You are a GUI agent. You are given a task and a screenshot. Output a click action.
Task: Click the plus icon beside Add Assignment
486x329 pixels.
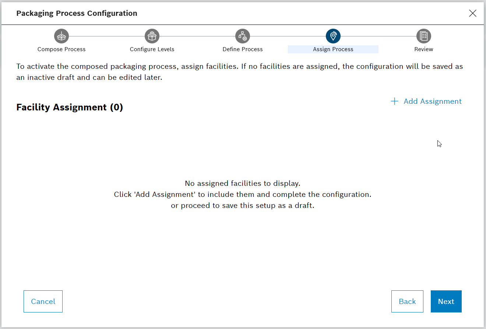pyautogui.click(x=394, y=101)
